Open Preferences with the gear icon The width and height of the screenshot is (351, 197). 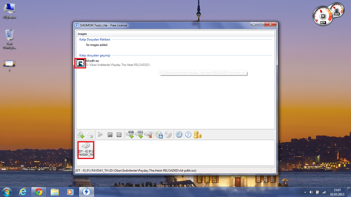[179, 135]
